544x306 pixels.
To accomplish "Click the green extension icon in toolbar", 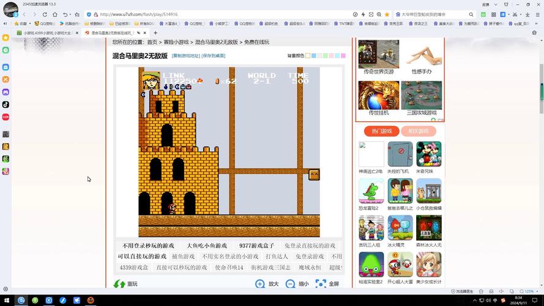I will coord(483,15).
